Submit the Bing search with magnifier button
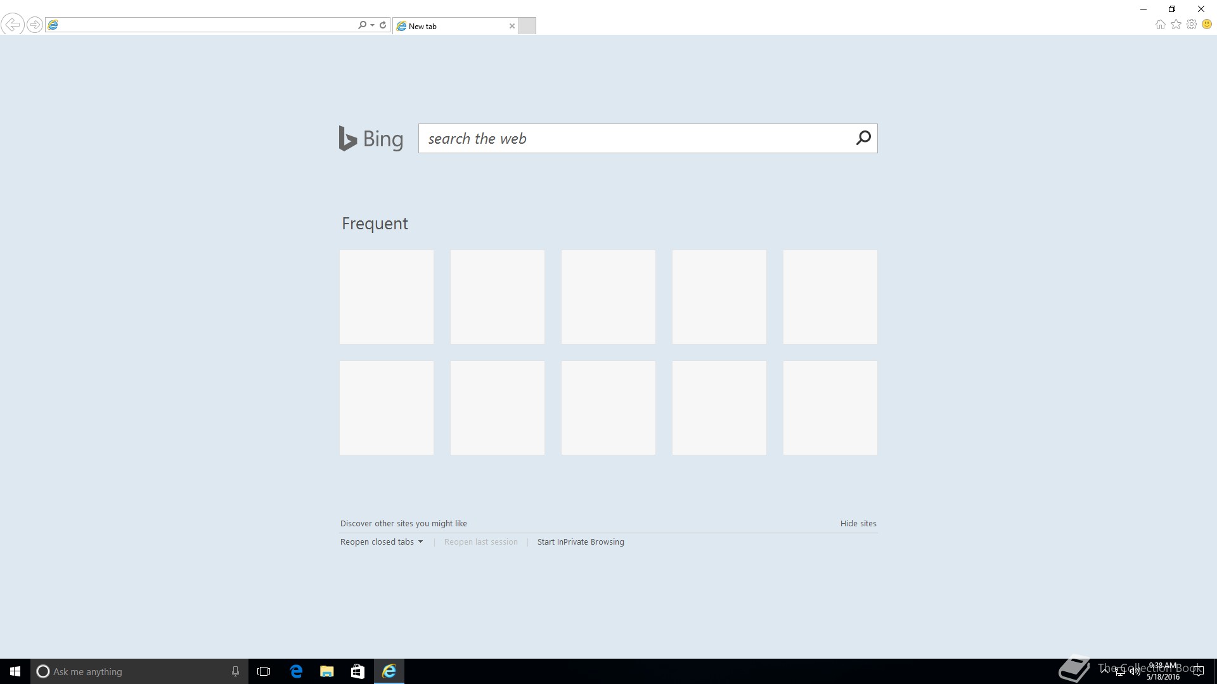Viewport: 1217px width, 684px height. point(863,138)
